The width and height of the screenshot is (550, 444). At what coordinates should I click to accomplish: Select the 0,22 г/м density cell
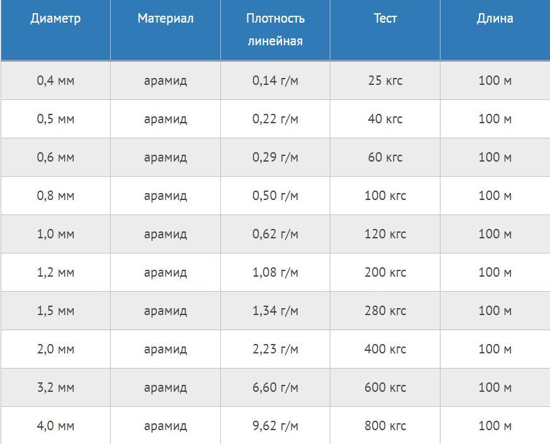tap(275, 119)
